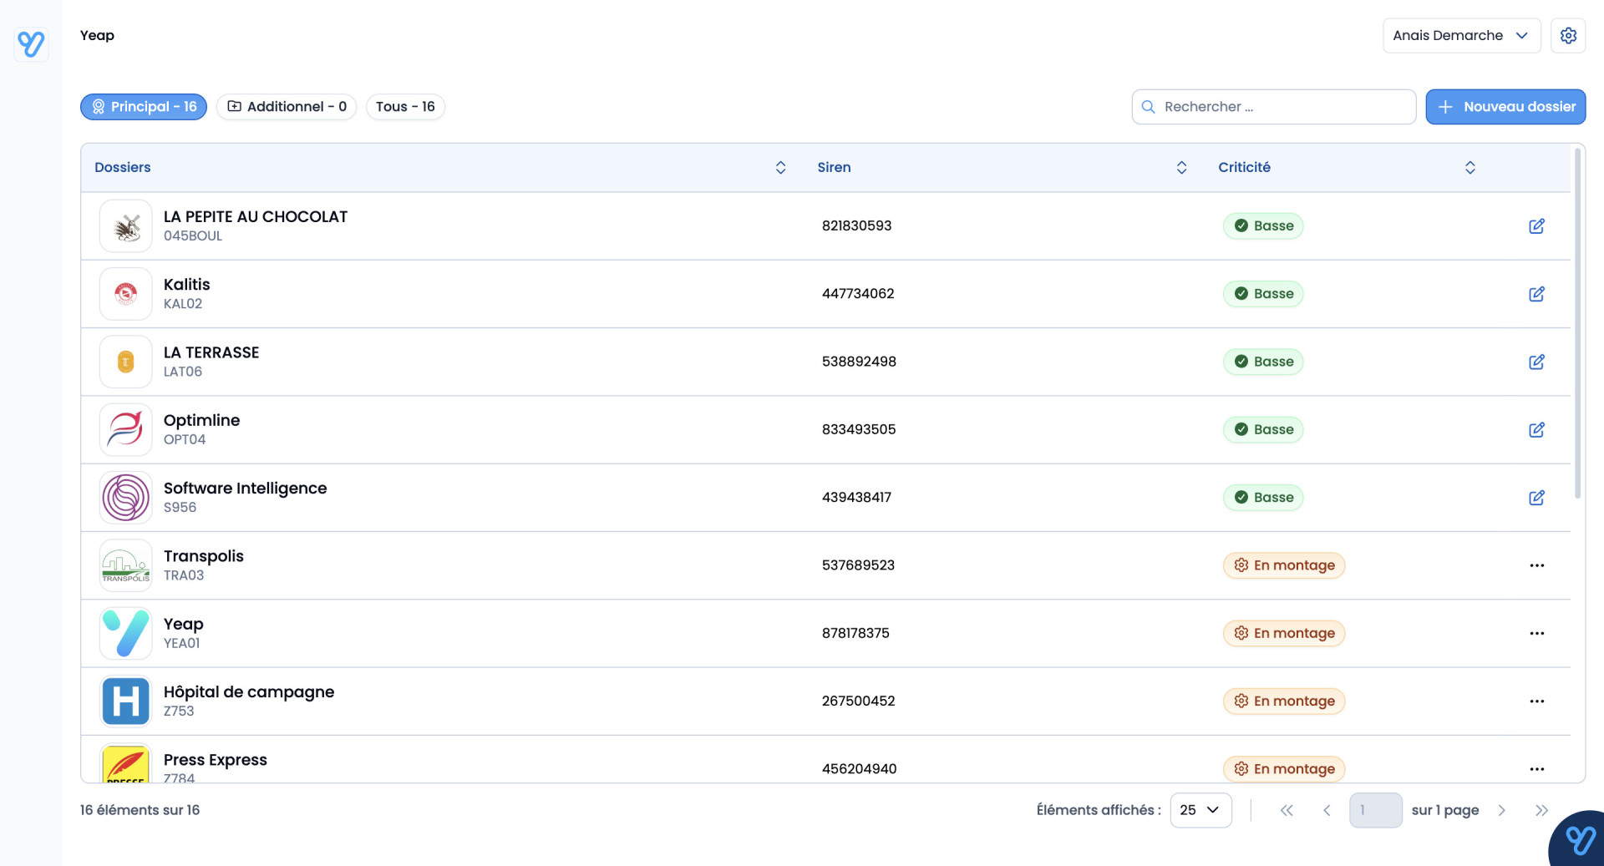
Task: Edit the LA PEPITE AU CHOCOLAT dossier
Action: (x=1536, y=226)
